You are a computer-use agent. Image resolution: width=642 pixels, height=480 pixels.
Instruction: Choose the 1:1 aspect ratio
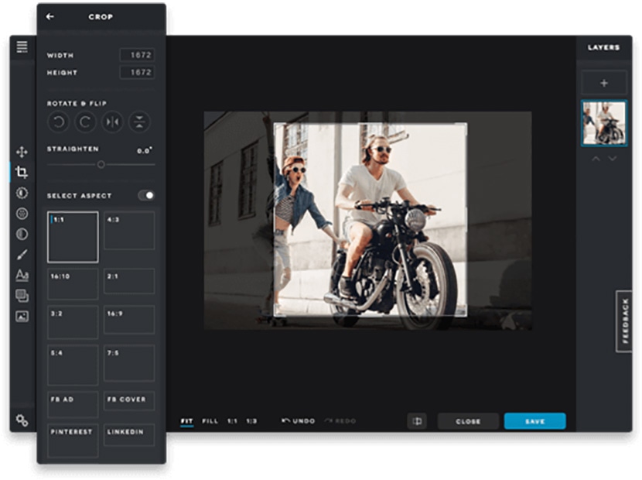click(x=73, y=237)
